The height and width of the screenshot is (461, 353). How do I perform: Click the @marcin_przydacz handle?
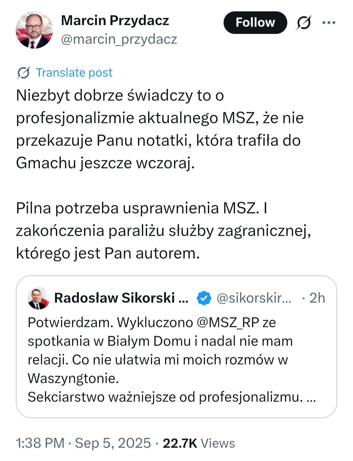119,39
